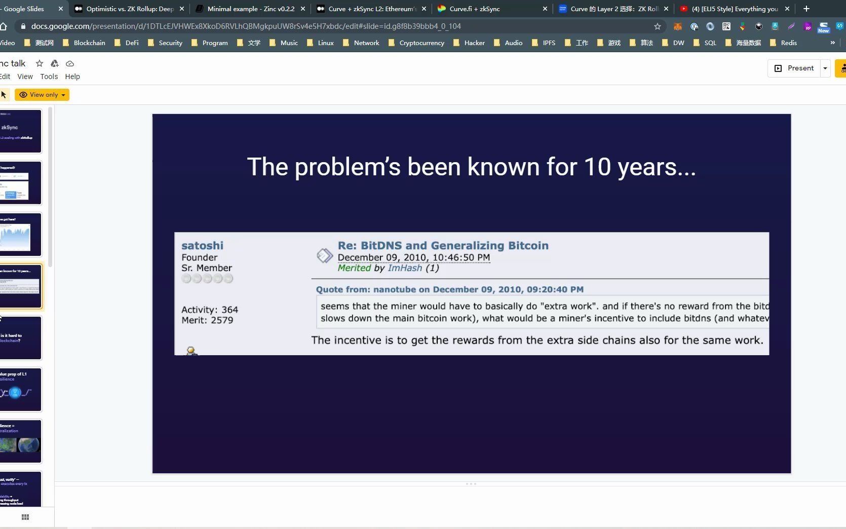Image resolution: width=846 pixels, height=529 pixels.
Task: Open the Linux bookmarks folder
Action: (321, 43)
